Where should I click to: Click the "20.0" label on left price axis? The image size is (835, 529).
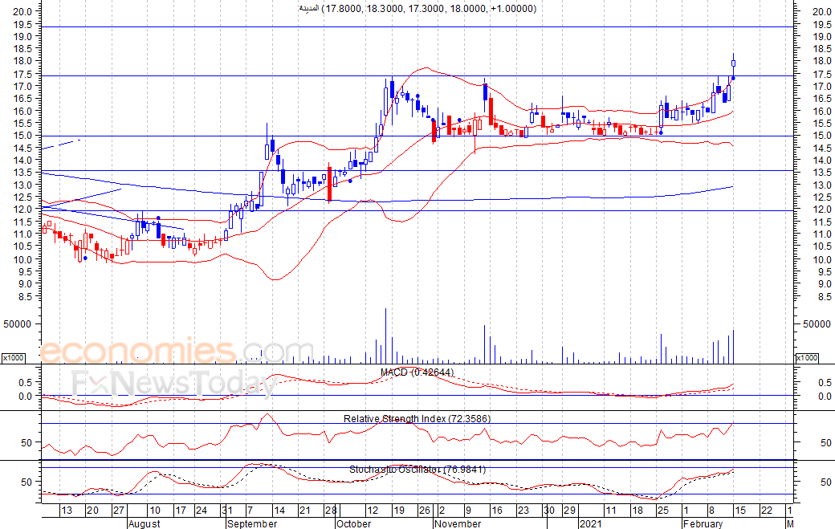(22, 11)
